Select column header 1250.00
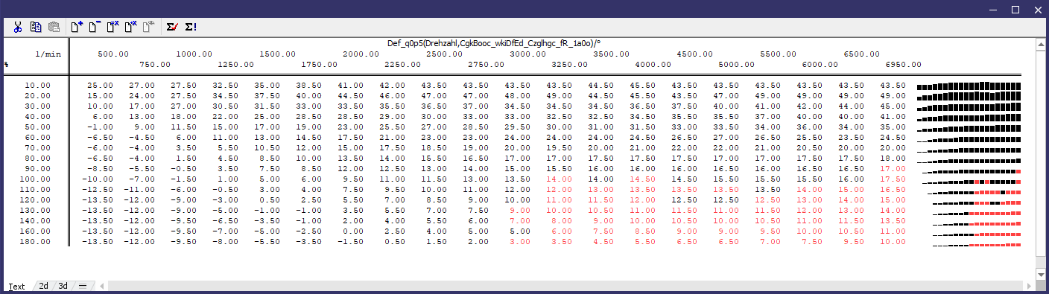 236,65
